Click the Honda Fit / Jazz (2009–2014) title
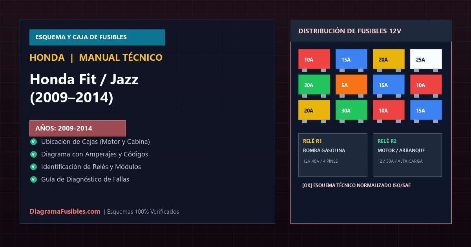The image size is (471, 247). click(84, 89)
